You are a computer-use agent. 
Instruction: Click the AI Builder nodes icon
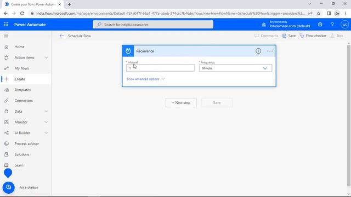[7, 133]
